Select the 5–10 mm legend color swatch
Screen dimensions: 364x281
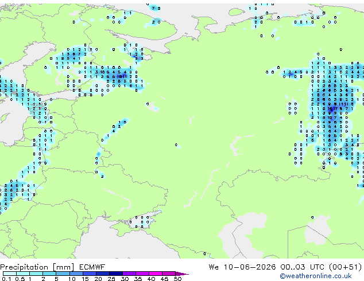pos(63,274)
